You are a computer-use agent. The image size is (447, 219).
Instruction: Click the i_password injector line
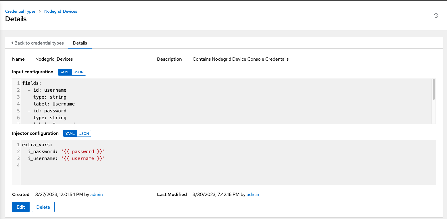click(x=66, y=151)
